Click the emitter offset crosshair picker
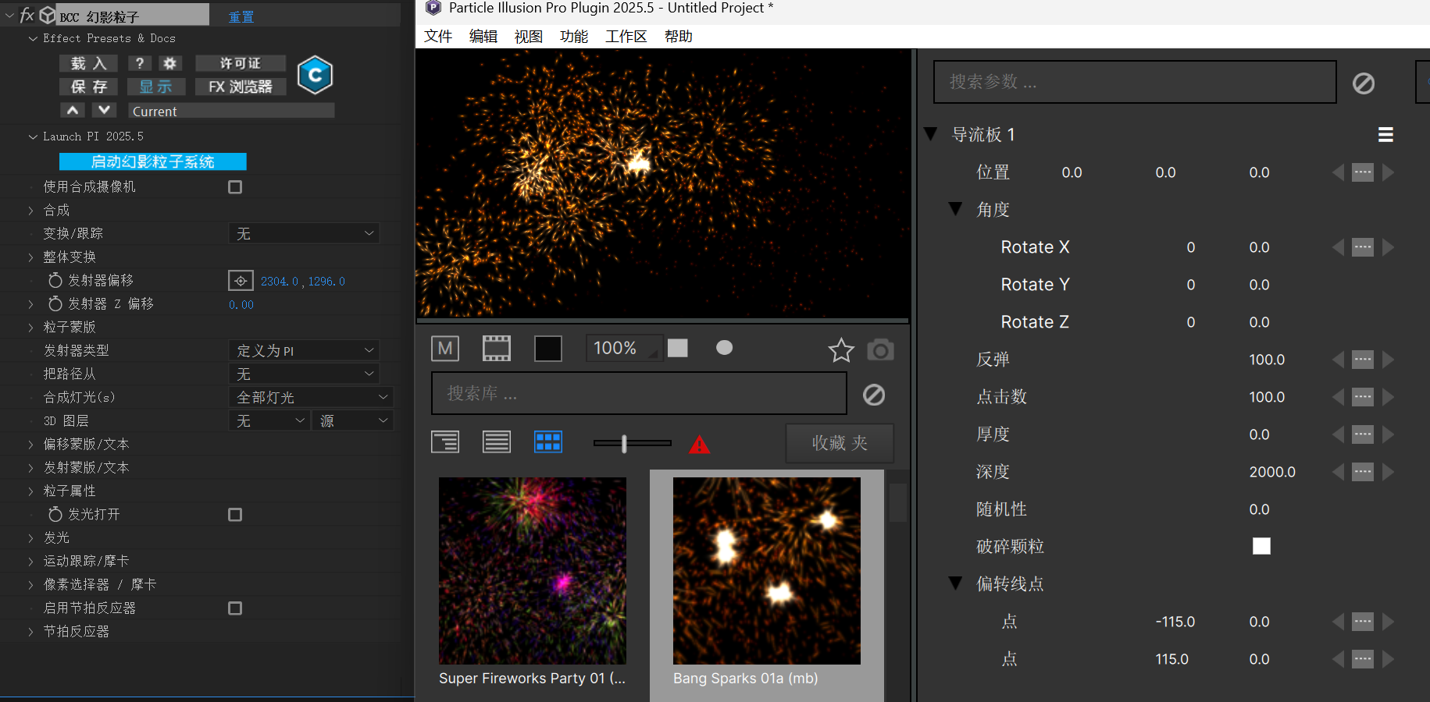Viewport: 1430px width, 702px height. [241, 281]
